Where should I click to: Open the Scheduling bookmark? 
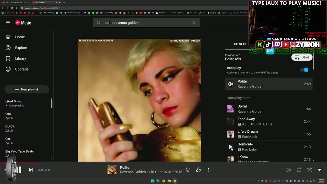click(49, 13)
